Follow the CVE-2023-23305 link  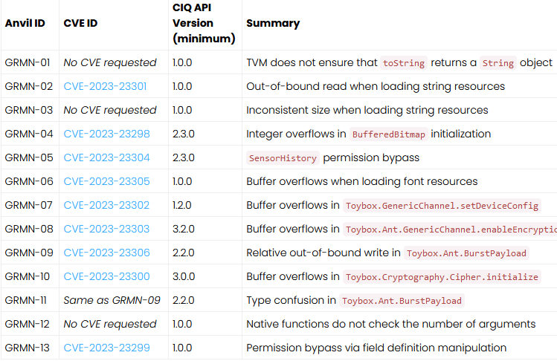point(106,181)
